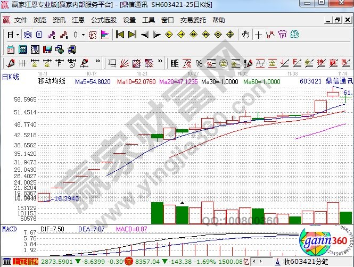Select the hand pan tool
Screen dimensions: 354x267
coord(245,35)
